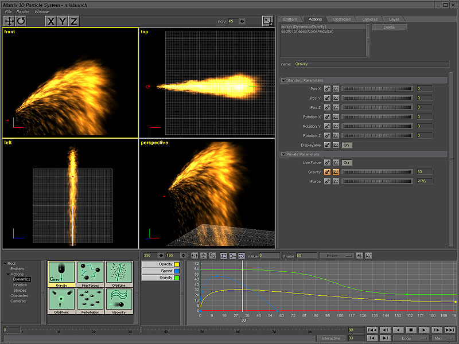
Task: Select the rotate viewport tool
Action: click(21, 21)
